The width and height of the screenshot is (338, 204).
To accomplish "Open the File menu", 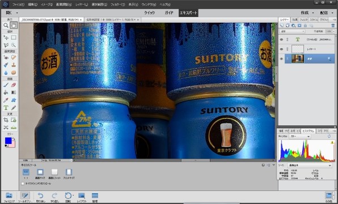I will (18, 5).
